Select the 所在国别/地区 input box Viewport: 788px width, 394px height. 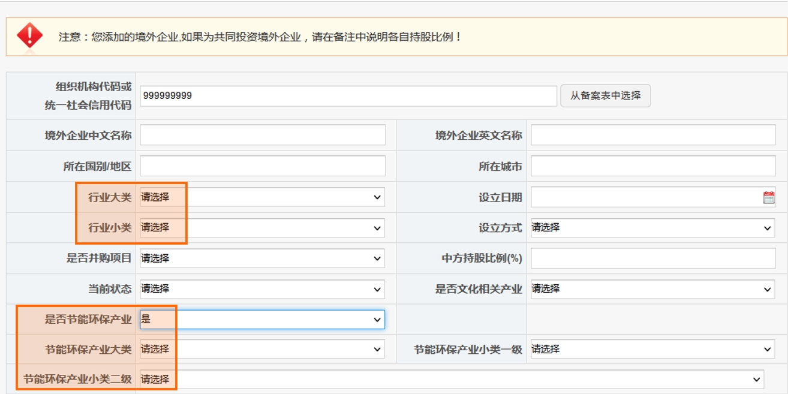point(263,166)
